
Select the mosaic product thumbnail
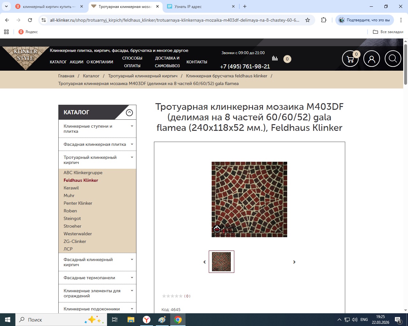point(222,262)
